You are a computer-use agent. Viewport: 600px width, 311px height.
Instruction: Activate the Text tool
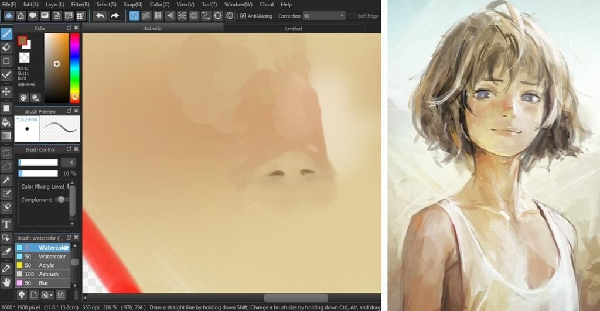click(6, 224)
